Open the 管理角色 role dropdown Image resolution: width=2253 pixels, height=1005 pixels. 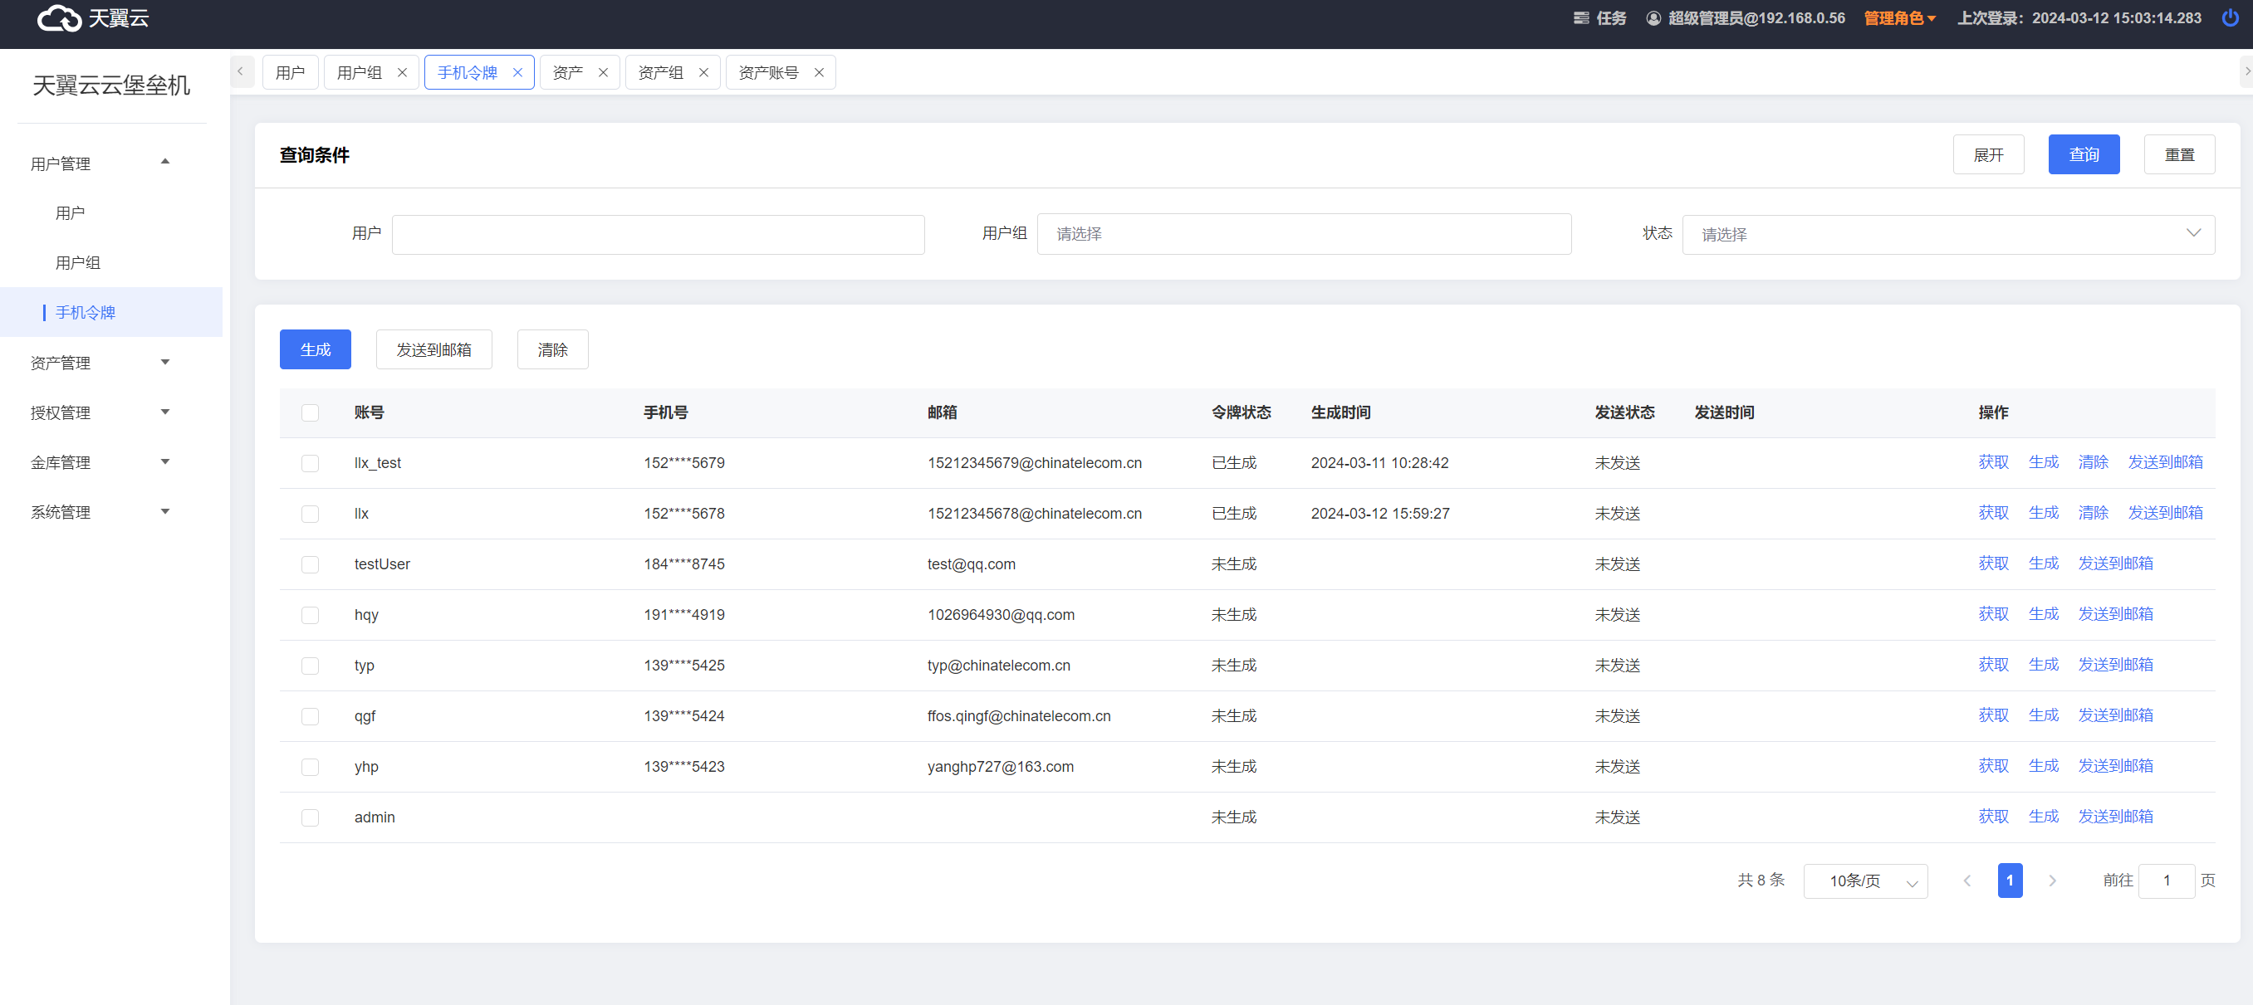point(1900,18)
